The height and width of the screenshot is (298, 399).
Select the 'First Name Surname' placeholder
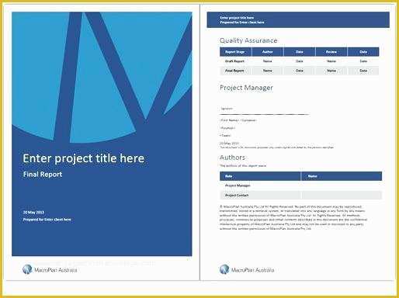pyautogui.click(x=238, y=120)
